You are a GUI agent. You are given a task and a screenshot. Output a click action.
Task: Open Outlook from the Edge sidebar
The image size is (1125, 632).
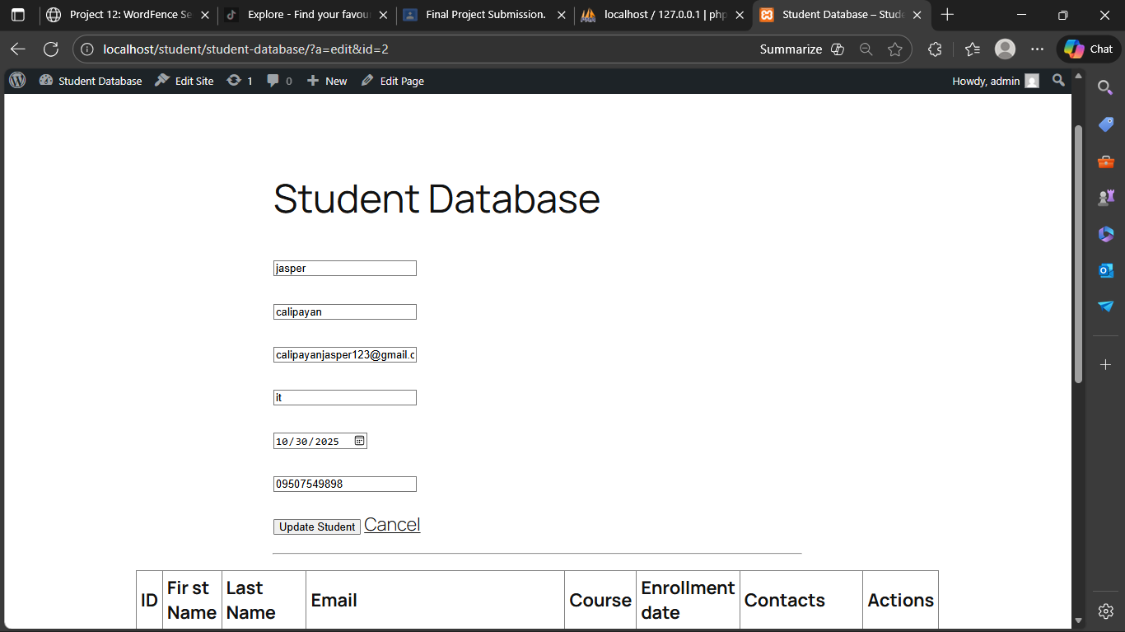(1104, 269)
